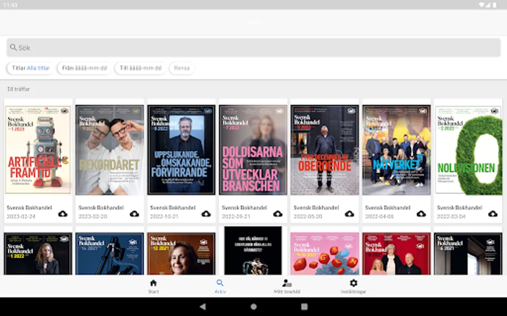Click the date text 2022-10-21

pos(164,217)
